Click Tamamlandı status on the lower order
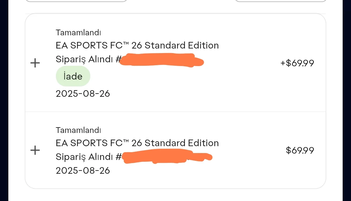The image size is (351, 201). pyautogui.click(x=78, y=130)
